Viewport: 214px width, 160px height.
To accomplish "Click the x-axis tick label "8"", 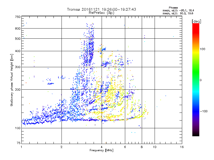I will pyautogui.click(x=142, y=147).
